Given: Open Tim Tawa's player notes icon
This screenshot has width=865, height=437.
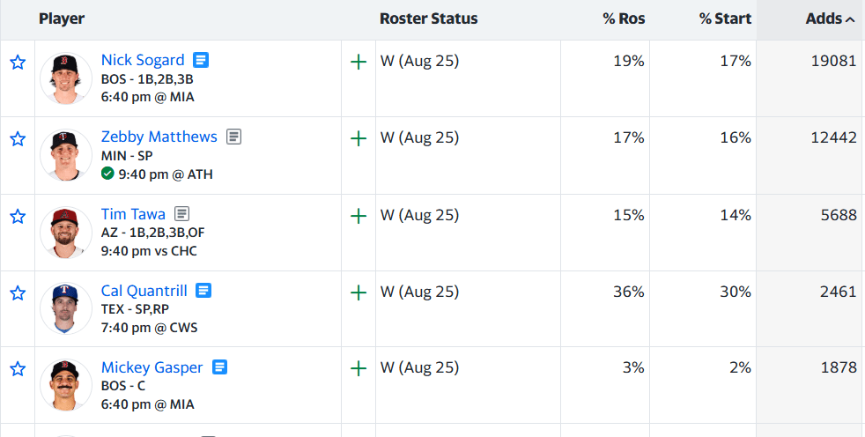Looking at the screenshot, I should pyautogui.click(x=182, y=213).
